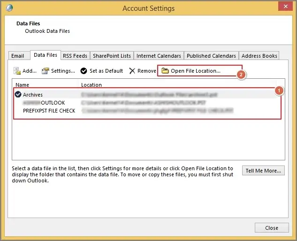The image size is (297, 241).
Task: Select the OUTLOOK data file row
Action: pyautogui.click(x=145, y=102)
